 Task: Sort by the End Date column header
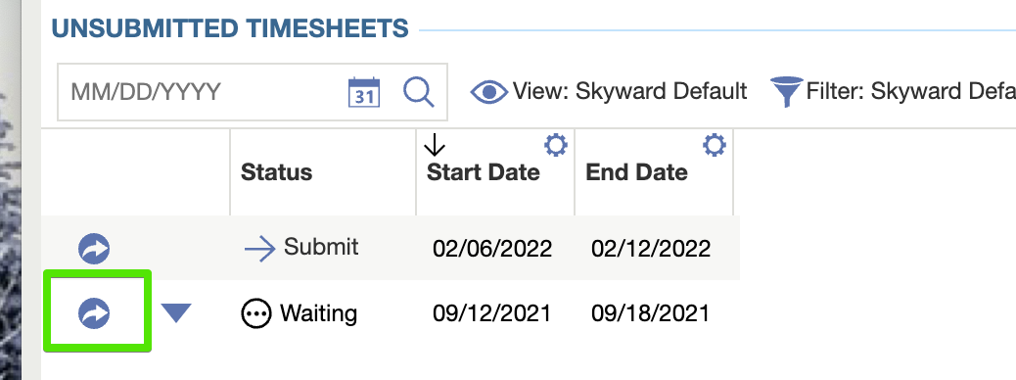pos(637,172)
